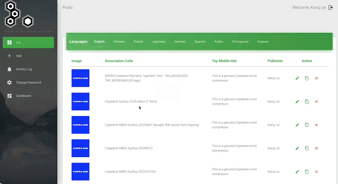
Task: Delete the DEMO Copeland Warranty Typeform Test post
Action: (x=316, y=78)
